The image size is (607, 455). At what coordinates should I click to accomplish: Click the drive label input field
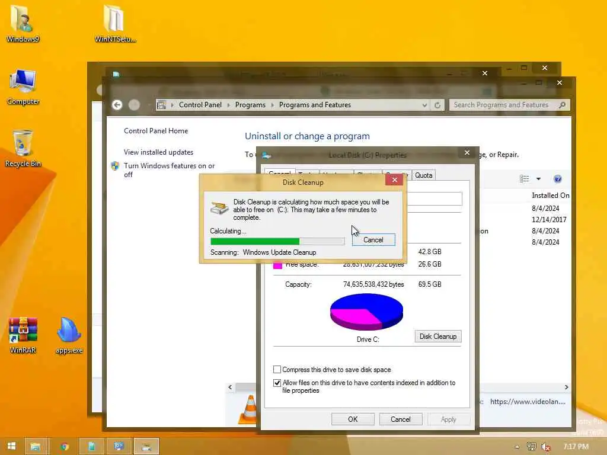pos(435,199)
